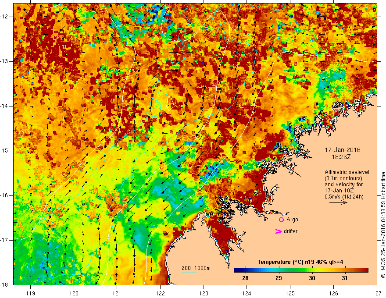
Task: Click the '29' value on temperature scale
Action: 279,278
